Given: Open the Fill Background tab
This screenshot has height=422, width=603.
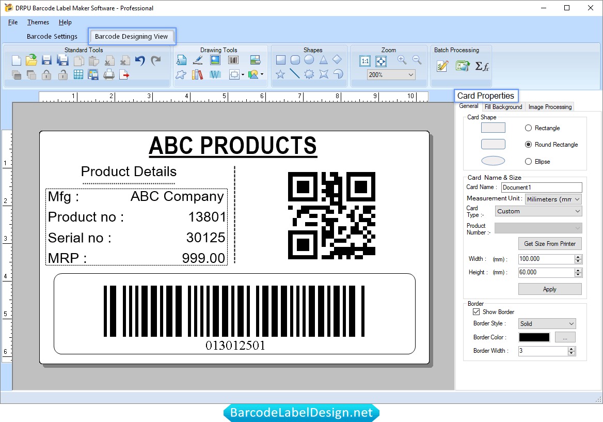Looking at the screenshot, I should click(x=503, y=107).
